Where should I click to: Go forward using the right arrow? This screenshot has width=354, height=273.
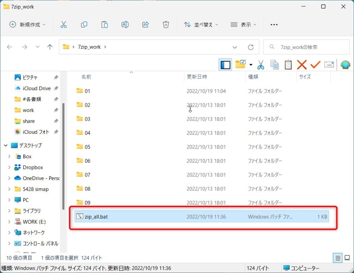(x=25, y=47)
